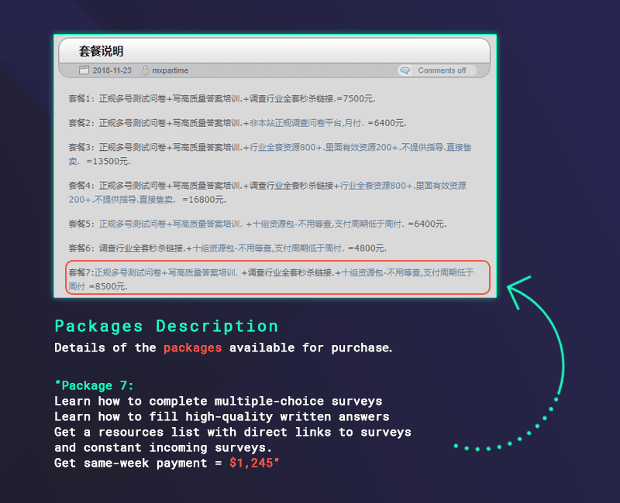Open author name mxpartime
Image resolution: width=620 pixels, height=503 pixels.
click(170, 70)
